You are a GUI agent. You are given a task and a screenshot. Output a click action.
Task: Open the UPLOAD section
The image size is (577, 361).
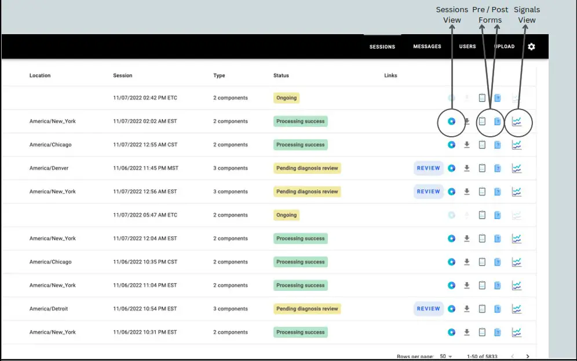(503, 46)
